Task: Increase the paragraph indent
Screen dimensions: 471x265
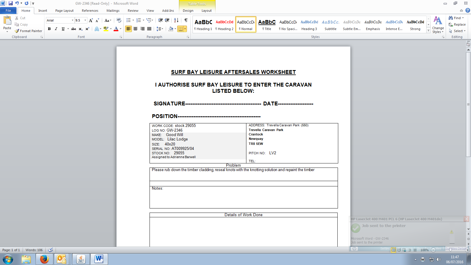Action: click(167, 20)
